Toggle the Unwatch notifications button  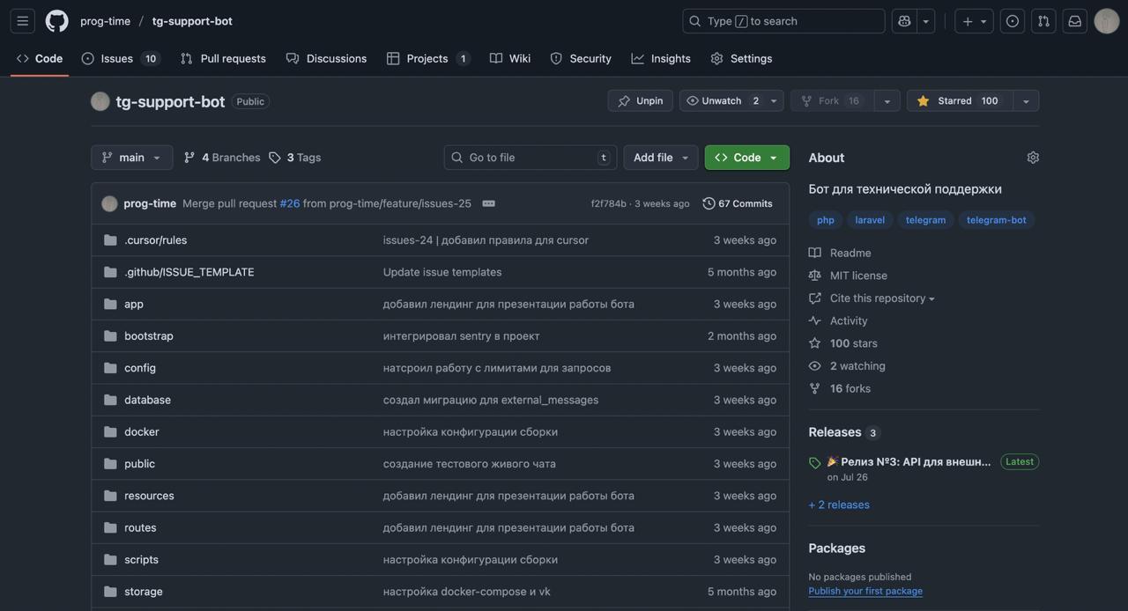coord(722,100)
